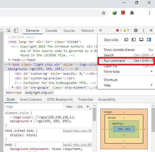Image resolution: width=155 pixels, height=152 pixels.
Task: Toggle the :hov element state button
Action: pos(69,107)
